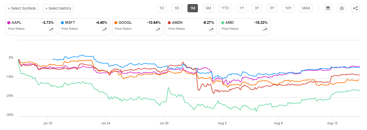Open the Select Metrics dropdown

tap(58, 8)
